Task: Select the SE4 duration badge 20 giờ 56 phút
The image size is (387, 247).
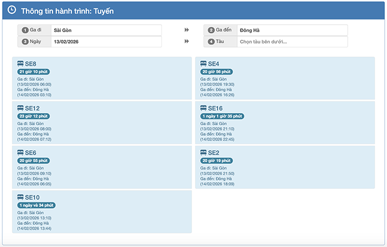Action: 217,71
